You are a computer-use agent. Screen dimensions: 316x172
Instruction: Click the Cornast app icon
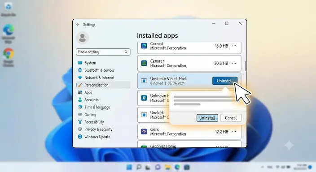point(144,46)
